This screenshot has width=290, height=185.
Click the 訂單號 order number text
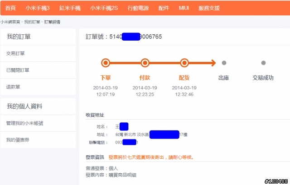(x=124, y=37)
